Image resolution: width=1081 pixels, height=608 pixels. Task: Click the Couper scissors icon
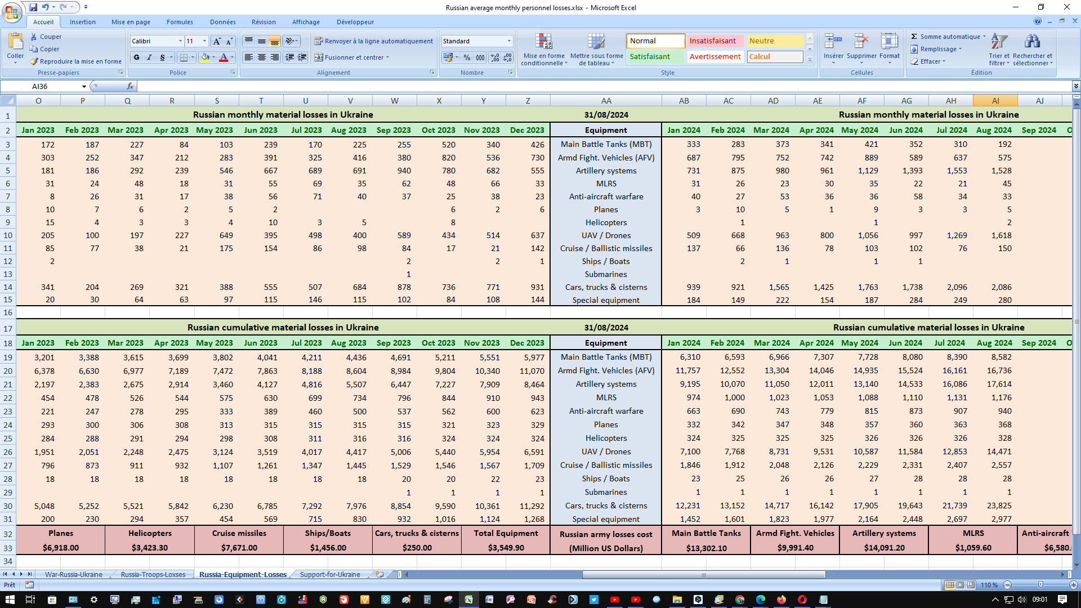(x=34, y=37)
